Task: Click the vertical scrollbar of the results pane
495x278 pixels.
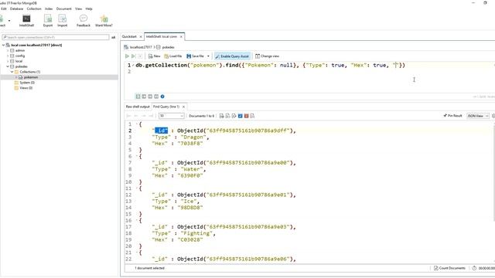Action: (x=493, y=172)
